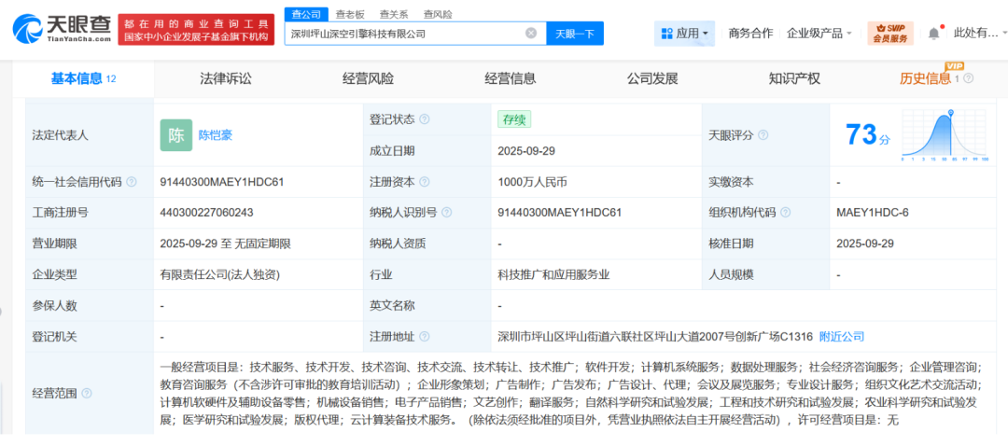The width and height of the screenshot is (1008, 446).
Task: Open the 基本信息 tab
Action: pos(84,79)
